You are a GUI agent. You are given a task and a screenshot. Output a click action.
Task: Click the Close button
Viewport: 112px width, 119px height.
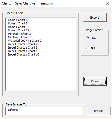pyautogui.click(x=95, y=81)
